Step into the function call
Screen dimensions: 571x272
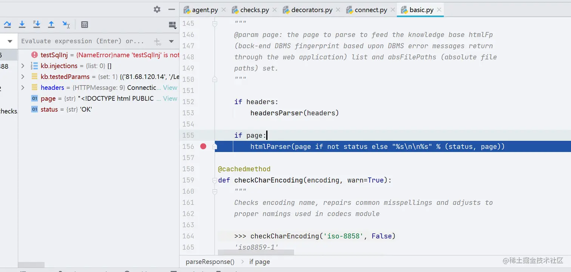click(x=22, y=25)
